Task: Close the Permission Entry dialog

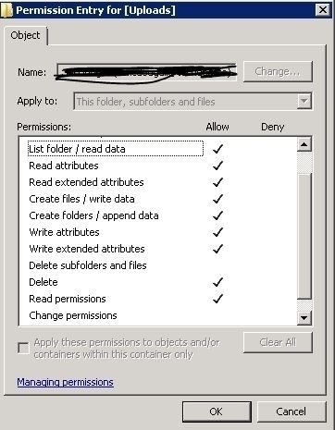Action: pyautogui.click(x=323, y=10)
